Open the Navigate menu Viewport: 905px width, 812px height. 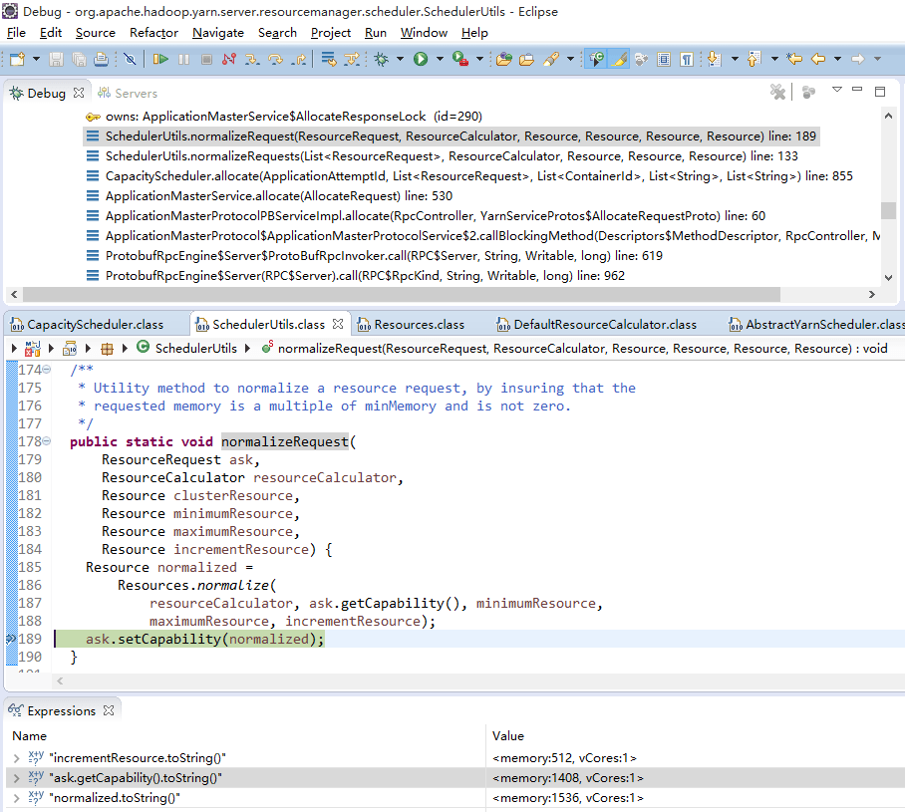point(218,33)
